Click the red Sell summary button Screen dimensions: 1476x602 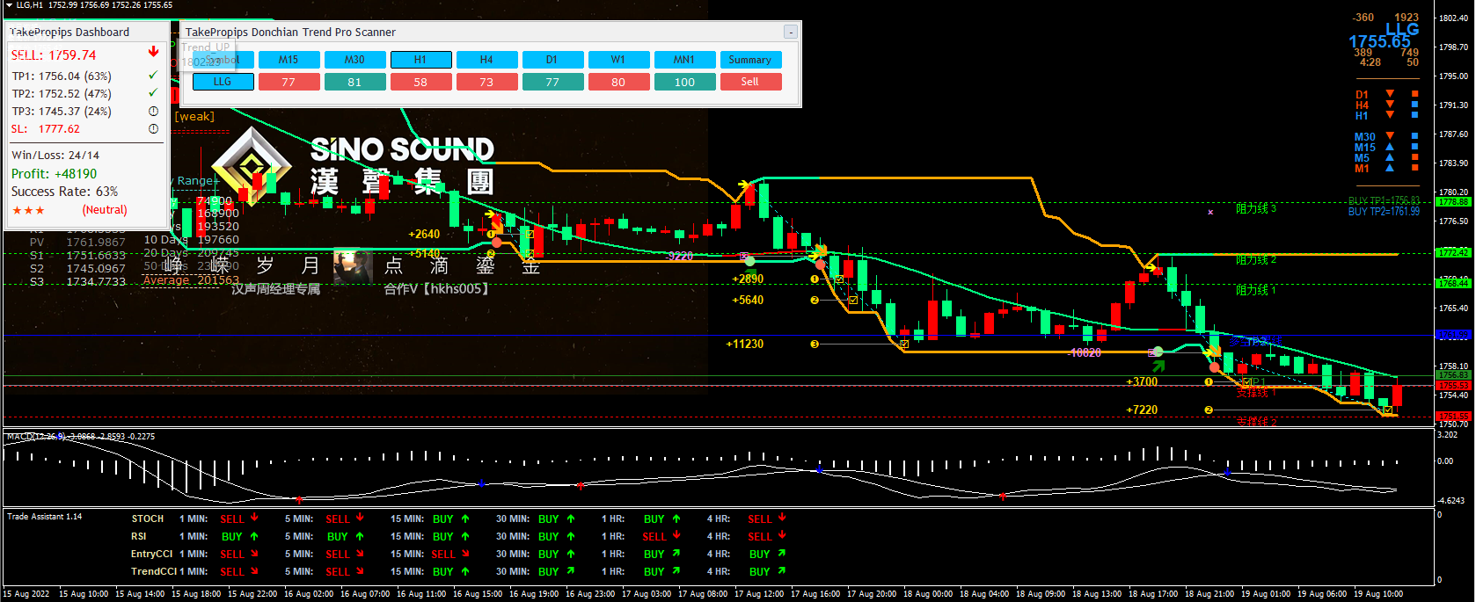coord(750,82)
